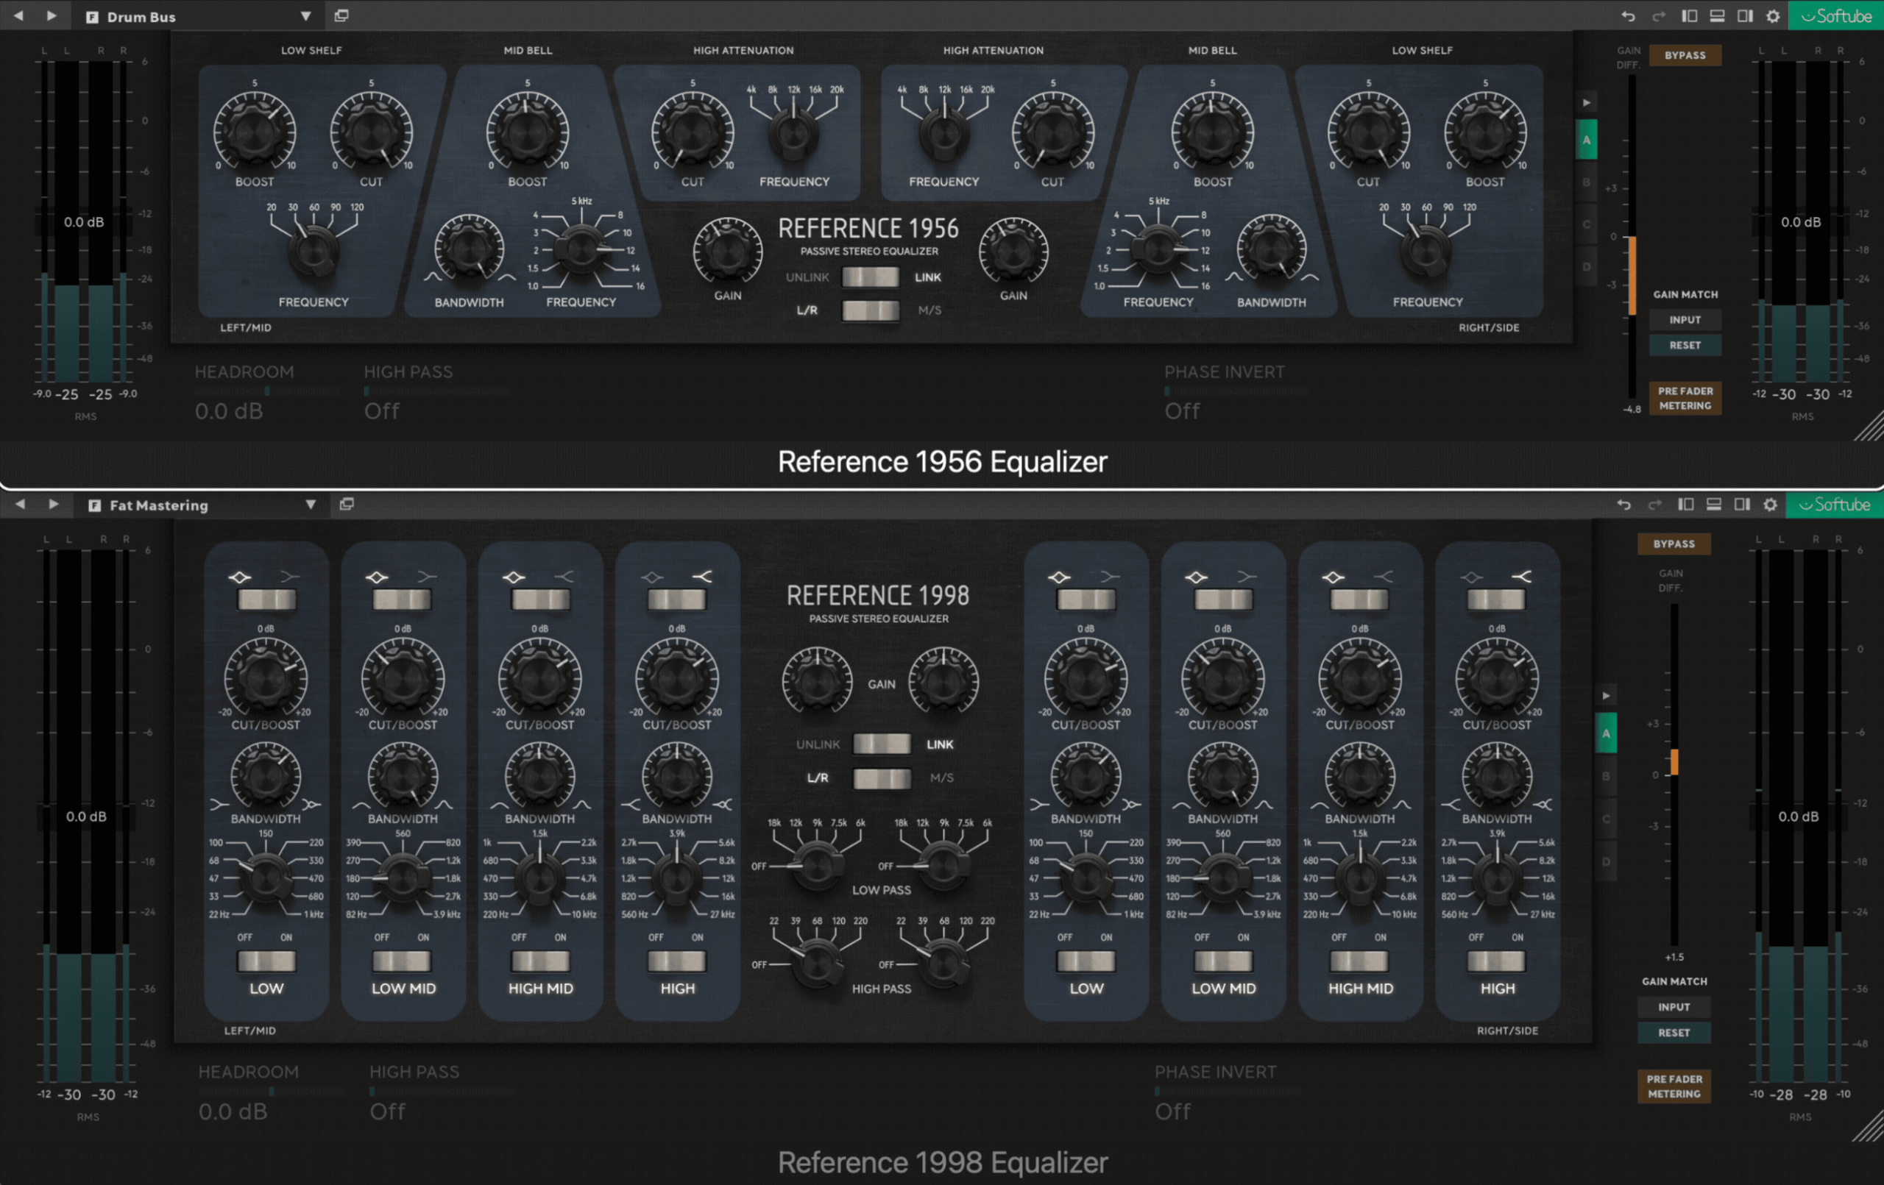Select A/B slot C in Reference 1998
This screenshot has width=1884, height=1185.
pos(1606,819)
